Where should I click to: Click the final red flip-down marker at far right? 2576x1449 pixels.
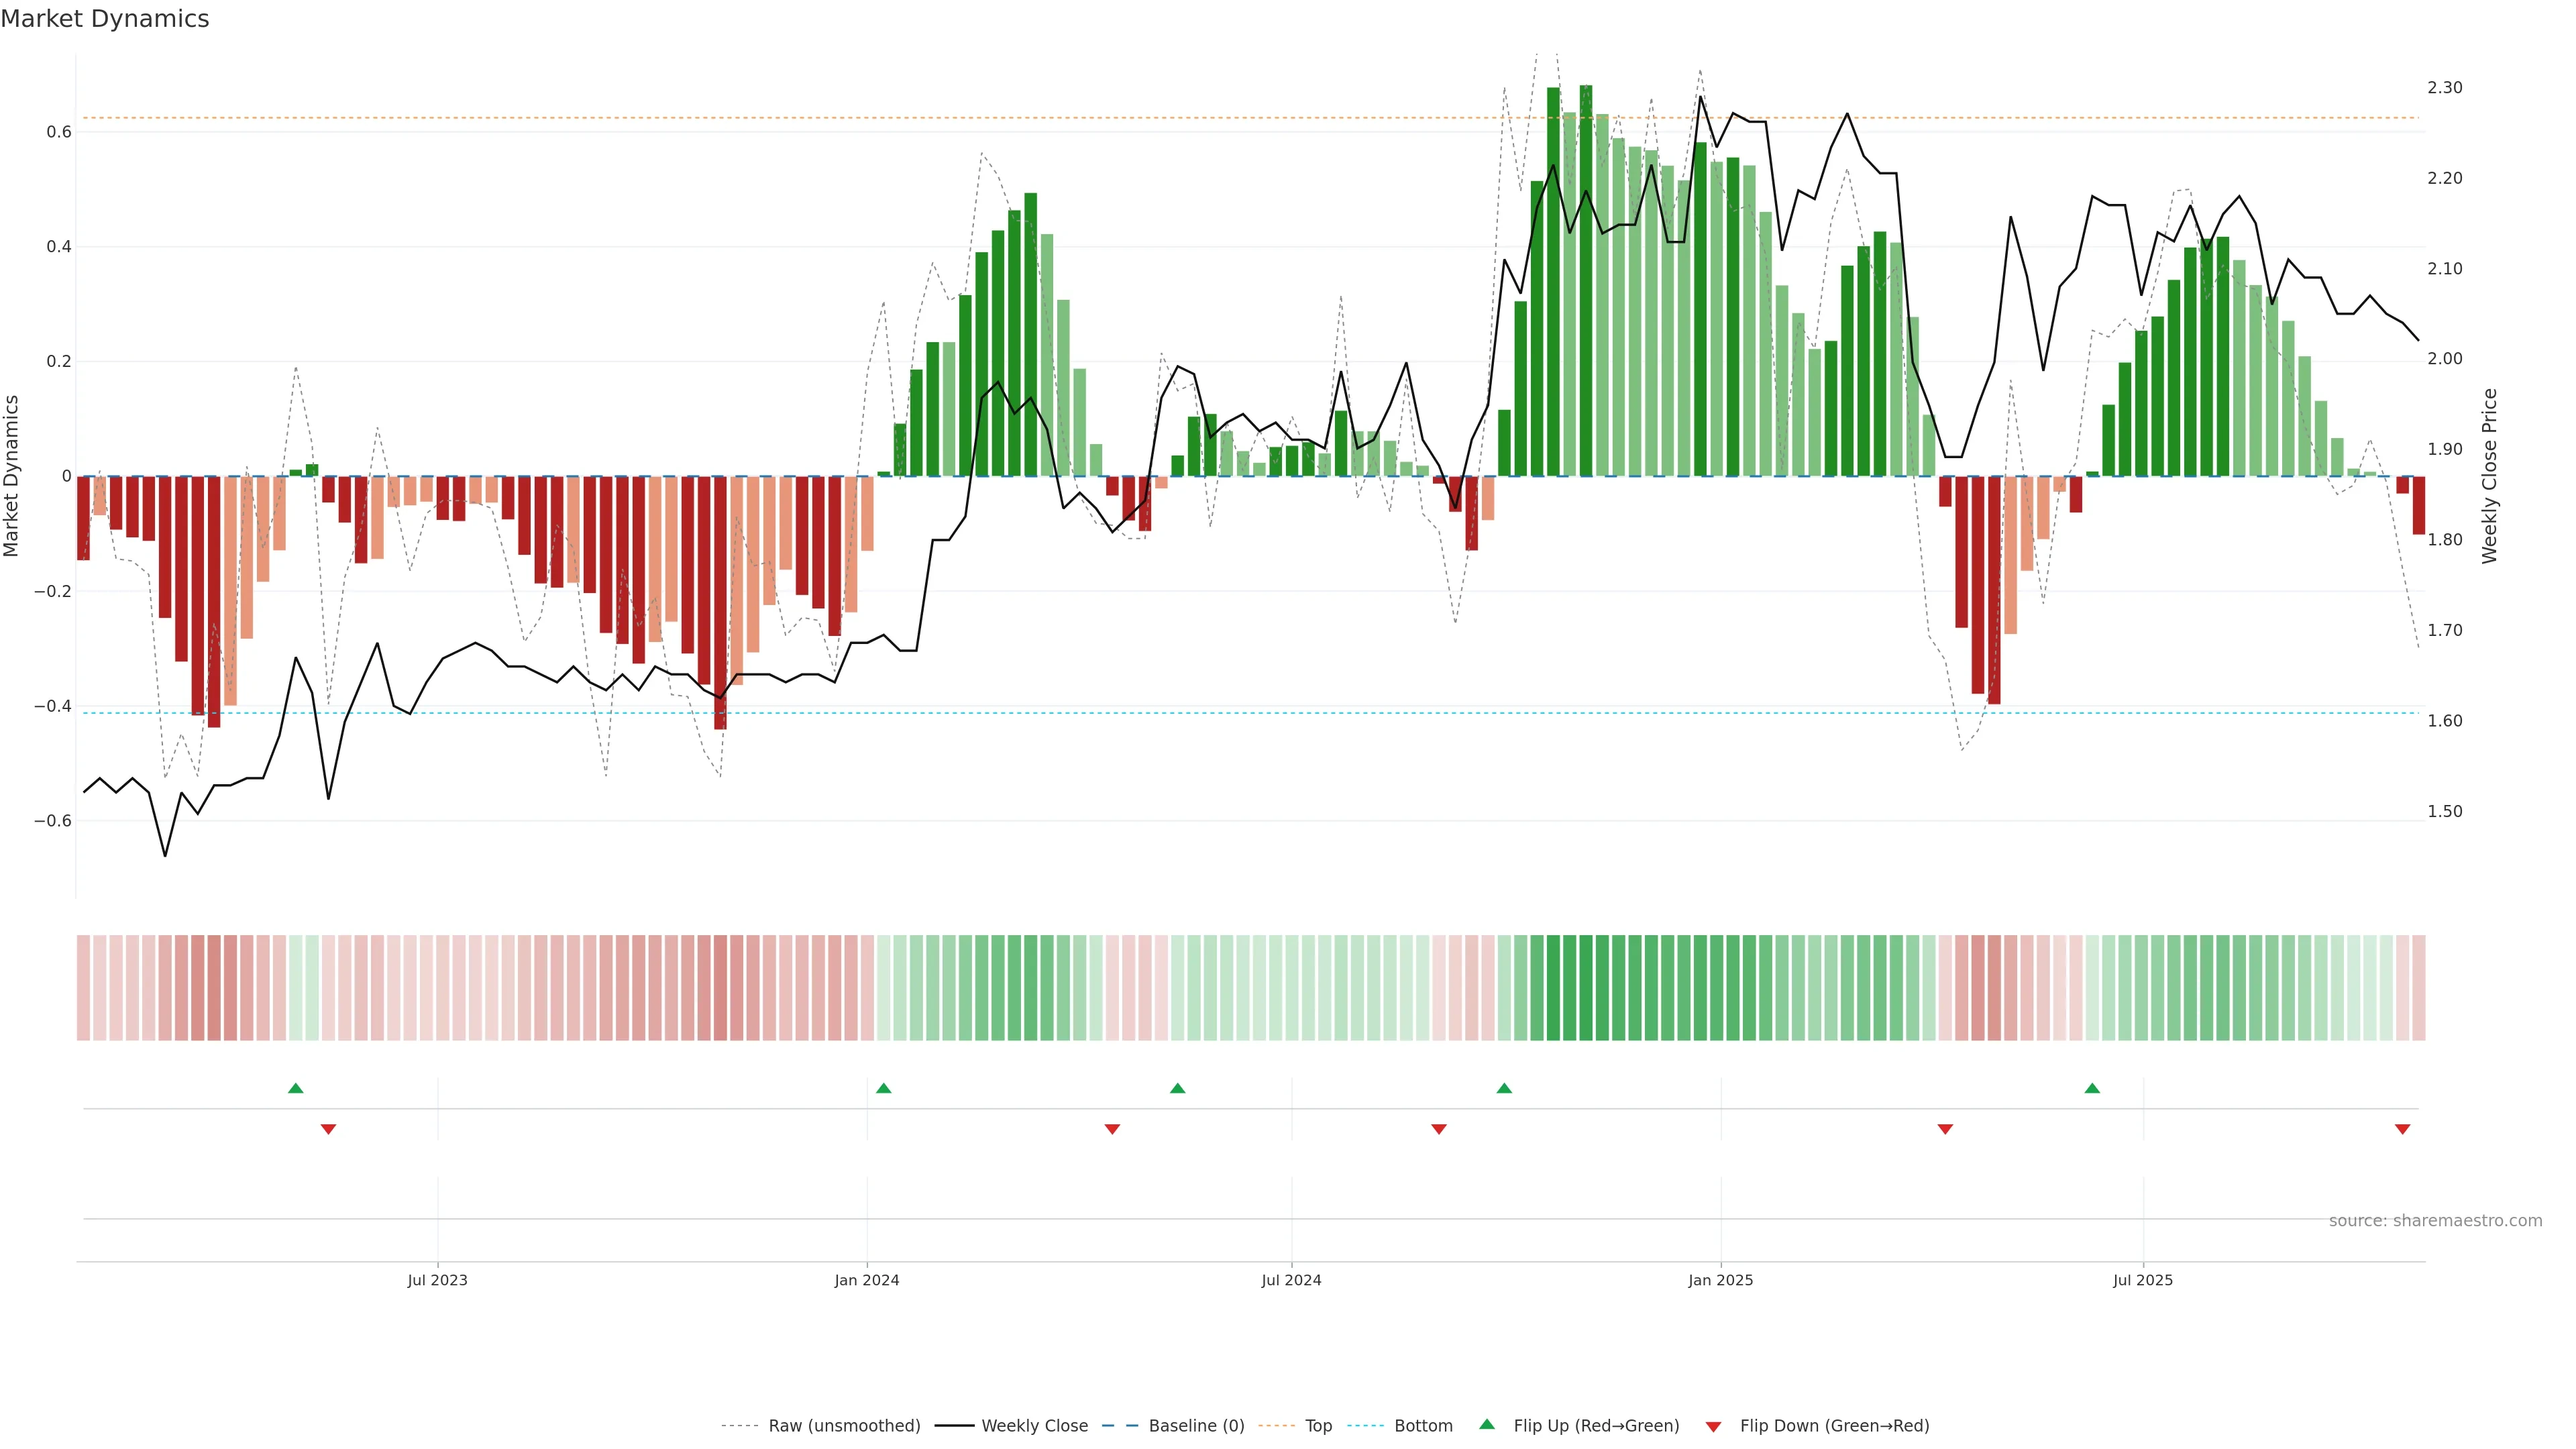[x=2402, y=1129]
